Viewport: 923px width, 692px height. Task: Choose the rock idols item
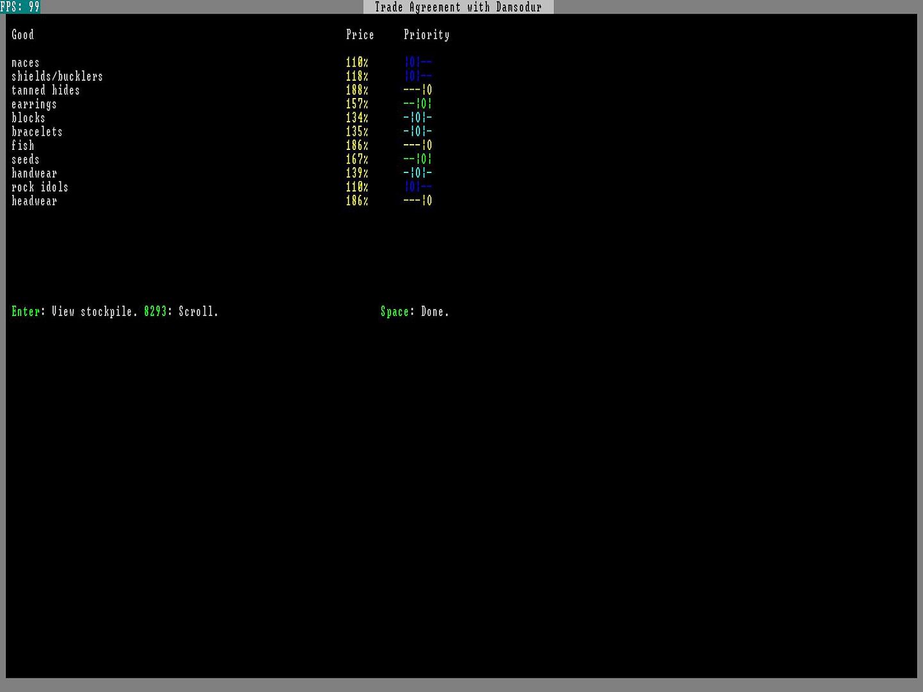pos(40,187)
